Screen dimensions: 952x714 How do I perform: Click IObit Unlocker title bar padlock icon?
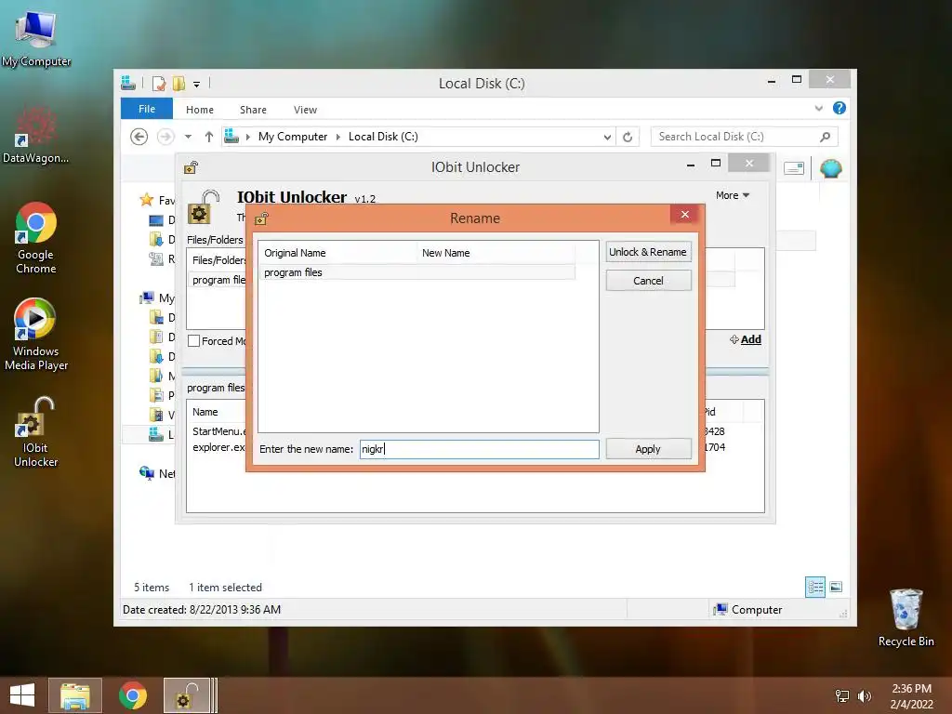[x=191, y=167]
